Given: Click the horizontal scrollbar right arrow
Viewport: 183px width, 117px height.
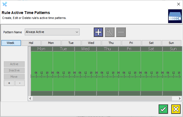Looking at the screenshot, I should coord(180,98).
